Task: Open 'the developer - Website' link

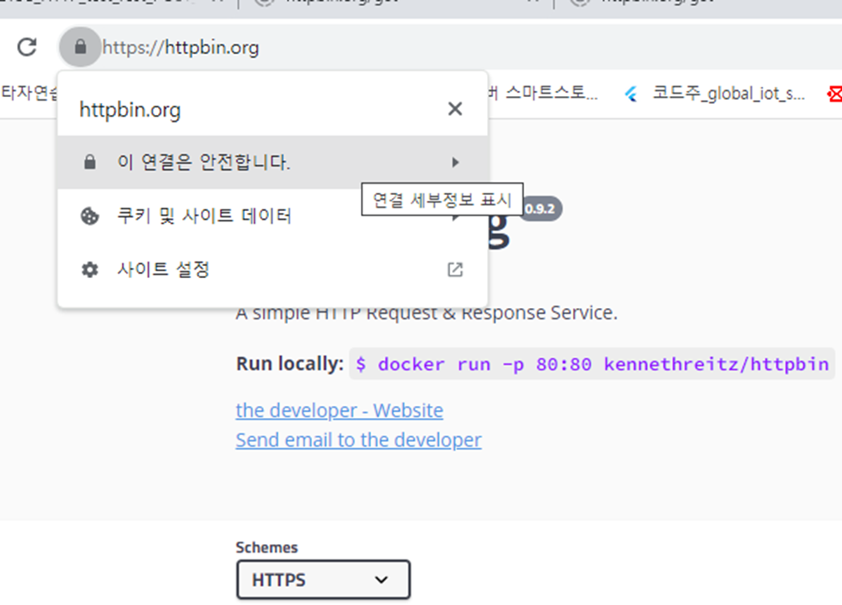Action: click(339, 410)
